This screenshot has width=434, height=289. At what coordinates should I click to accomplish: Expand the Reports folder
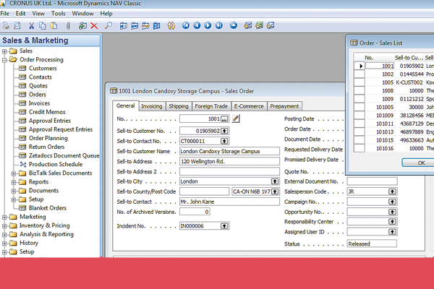(13, 182)
